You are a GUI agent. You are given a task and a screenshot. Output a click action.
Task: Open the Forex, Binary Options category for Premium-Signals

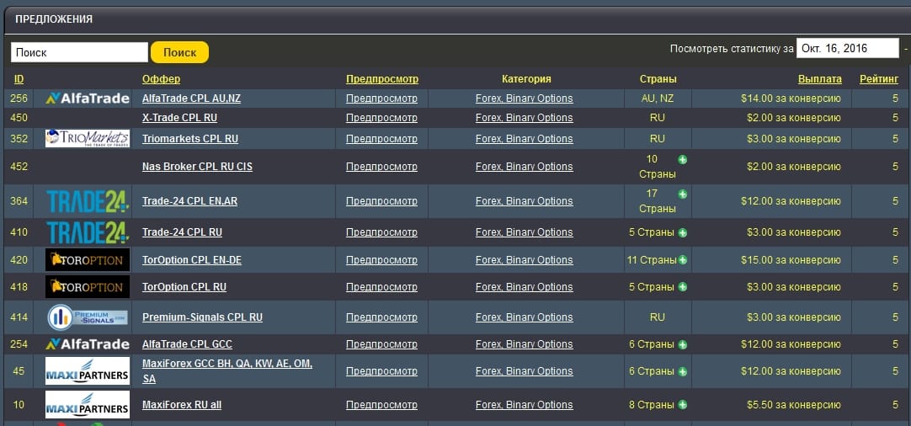point(524,317)
